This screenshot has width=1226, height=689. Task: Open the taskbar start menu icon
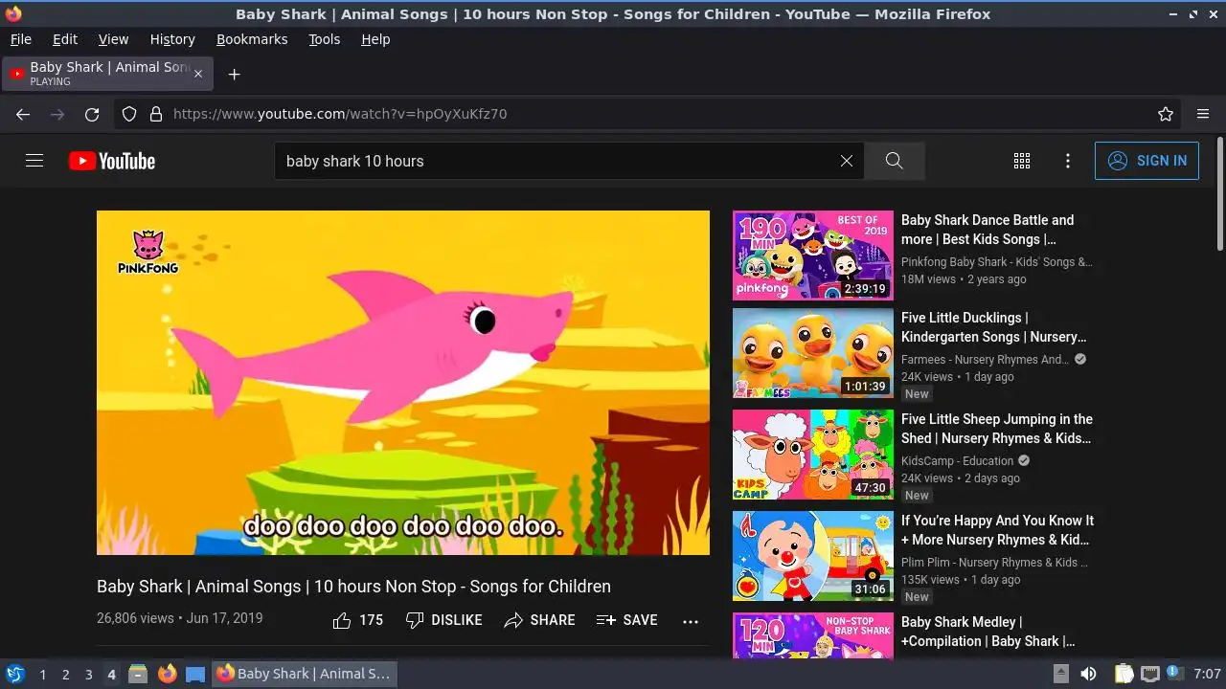click(14, 674)
